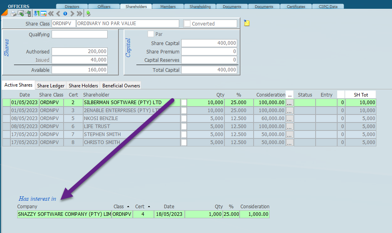Click the Qualifying input field
Screen dimensions: 392x233
click(x=80, y=35)
